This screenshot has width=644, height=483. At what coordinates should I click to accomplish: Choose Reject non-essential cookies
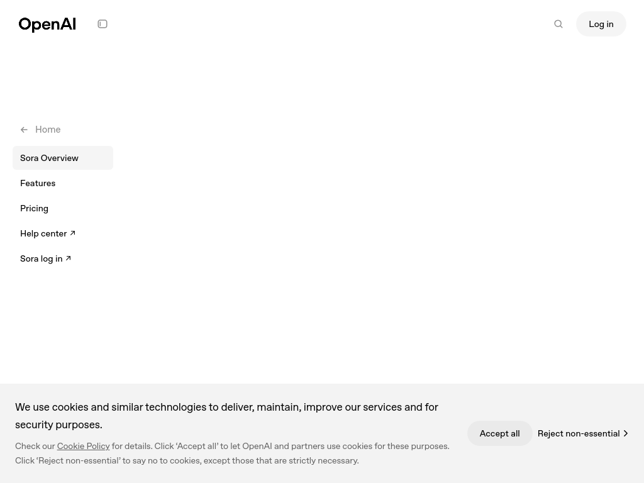(x=578, y=433)
